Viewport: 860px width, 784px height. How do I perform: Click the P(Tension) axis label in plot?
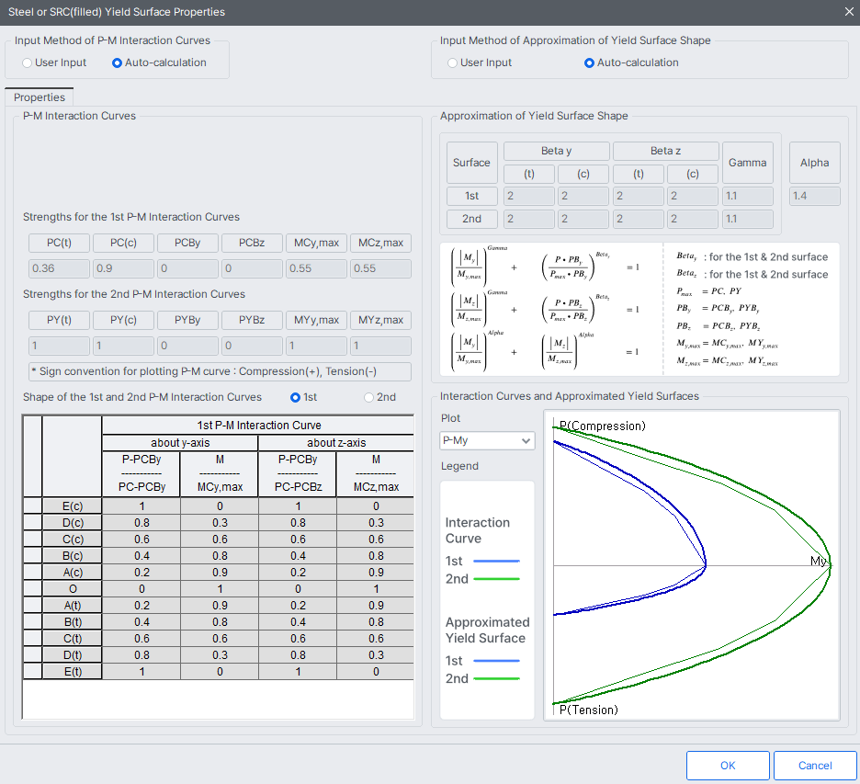(589, 710)
